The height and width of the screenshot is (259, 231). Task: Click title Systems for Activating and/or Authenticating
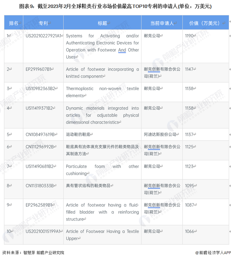(x=102, y=46)
